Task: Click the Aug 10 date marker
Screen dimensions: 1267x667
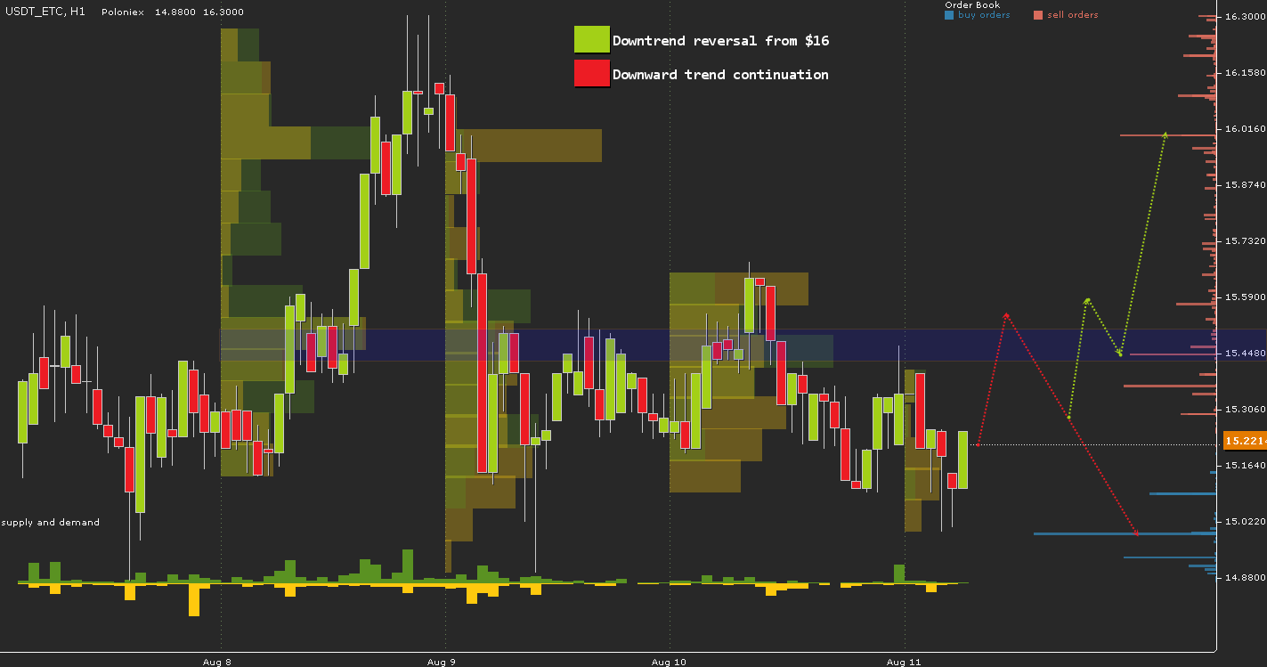Action: [x=669, y=662]
